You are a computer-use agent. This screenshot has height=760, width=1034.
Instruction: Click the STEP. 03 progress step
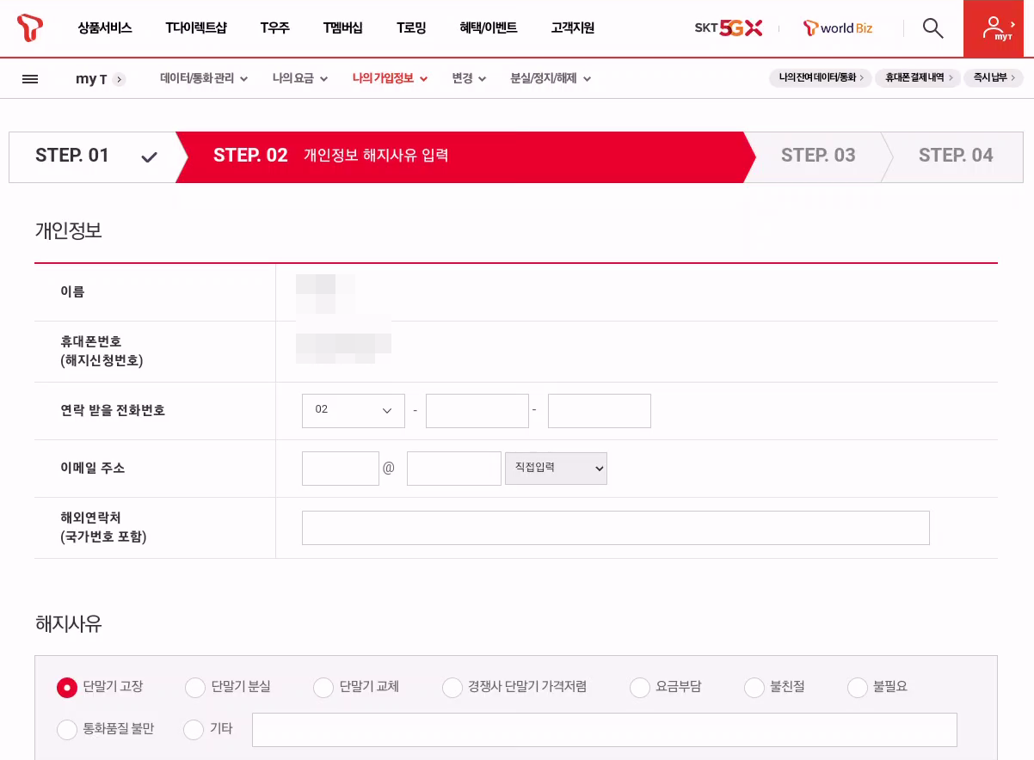818,156
